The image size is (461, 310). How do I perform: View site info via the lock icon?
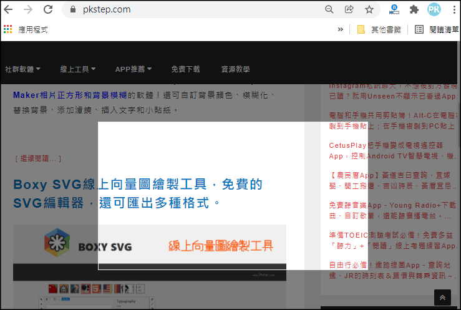point(73,10)
